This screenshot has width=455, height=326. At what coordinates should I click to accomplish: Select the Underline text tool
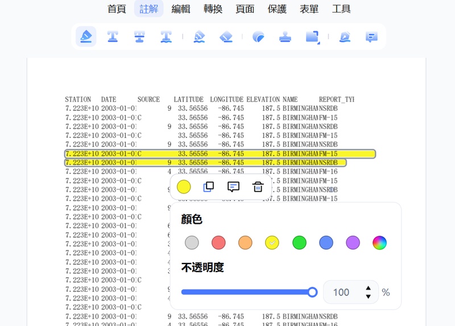(113, 37)
